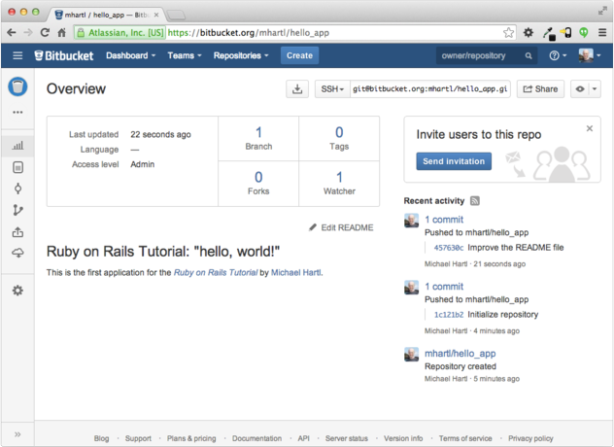Screen dimensions: 614x447
Task: Open the Source file icon in the sidebar
Action: [17, 166]
